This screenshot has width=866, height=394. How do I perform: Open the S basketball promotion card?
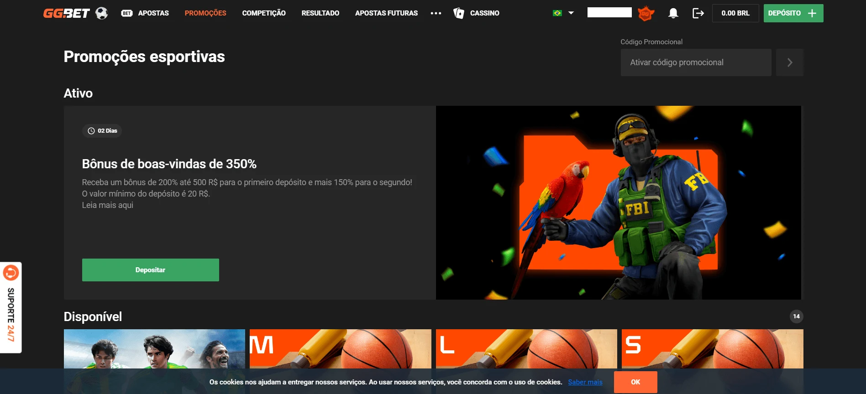pyautogui.click(x=713, y=349)
